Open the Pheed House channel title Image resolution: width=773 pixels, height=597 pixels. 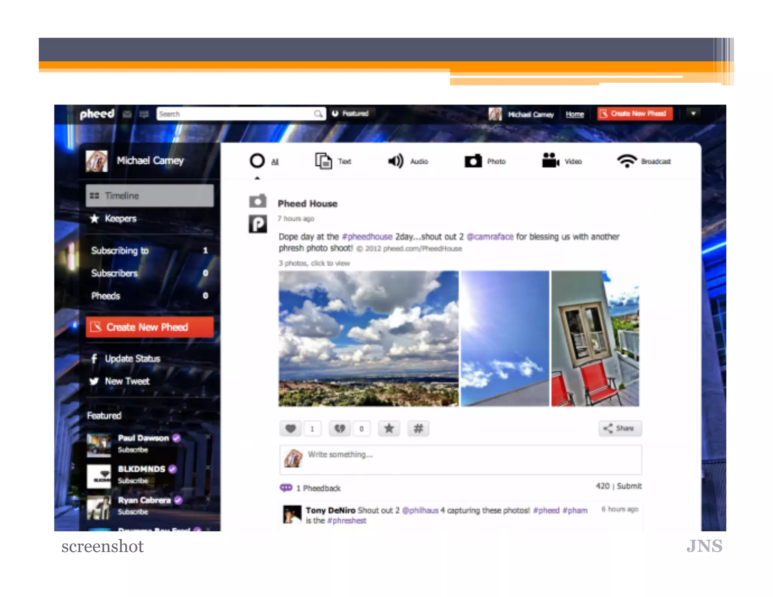pyautogui.click(x=308, y=204)
